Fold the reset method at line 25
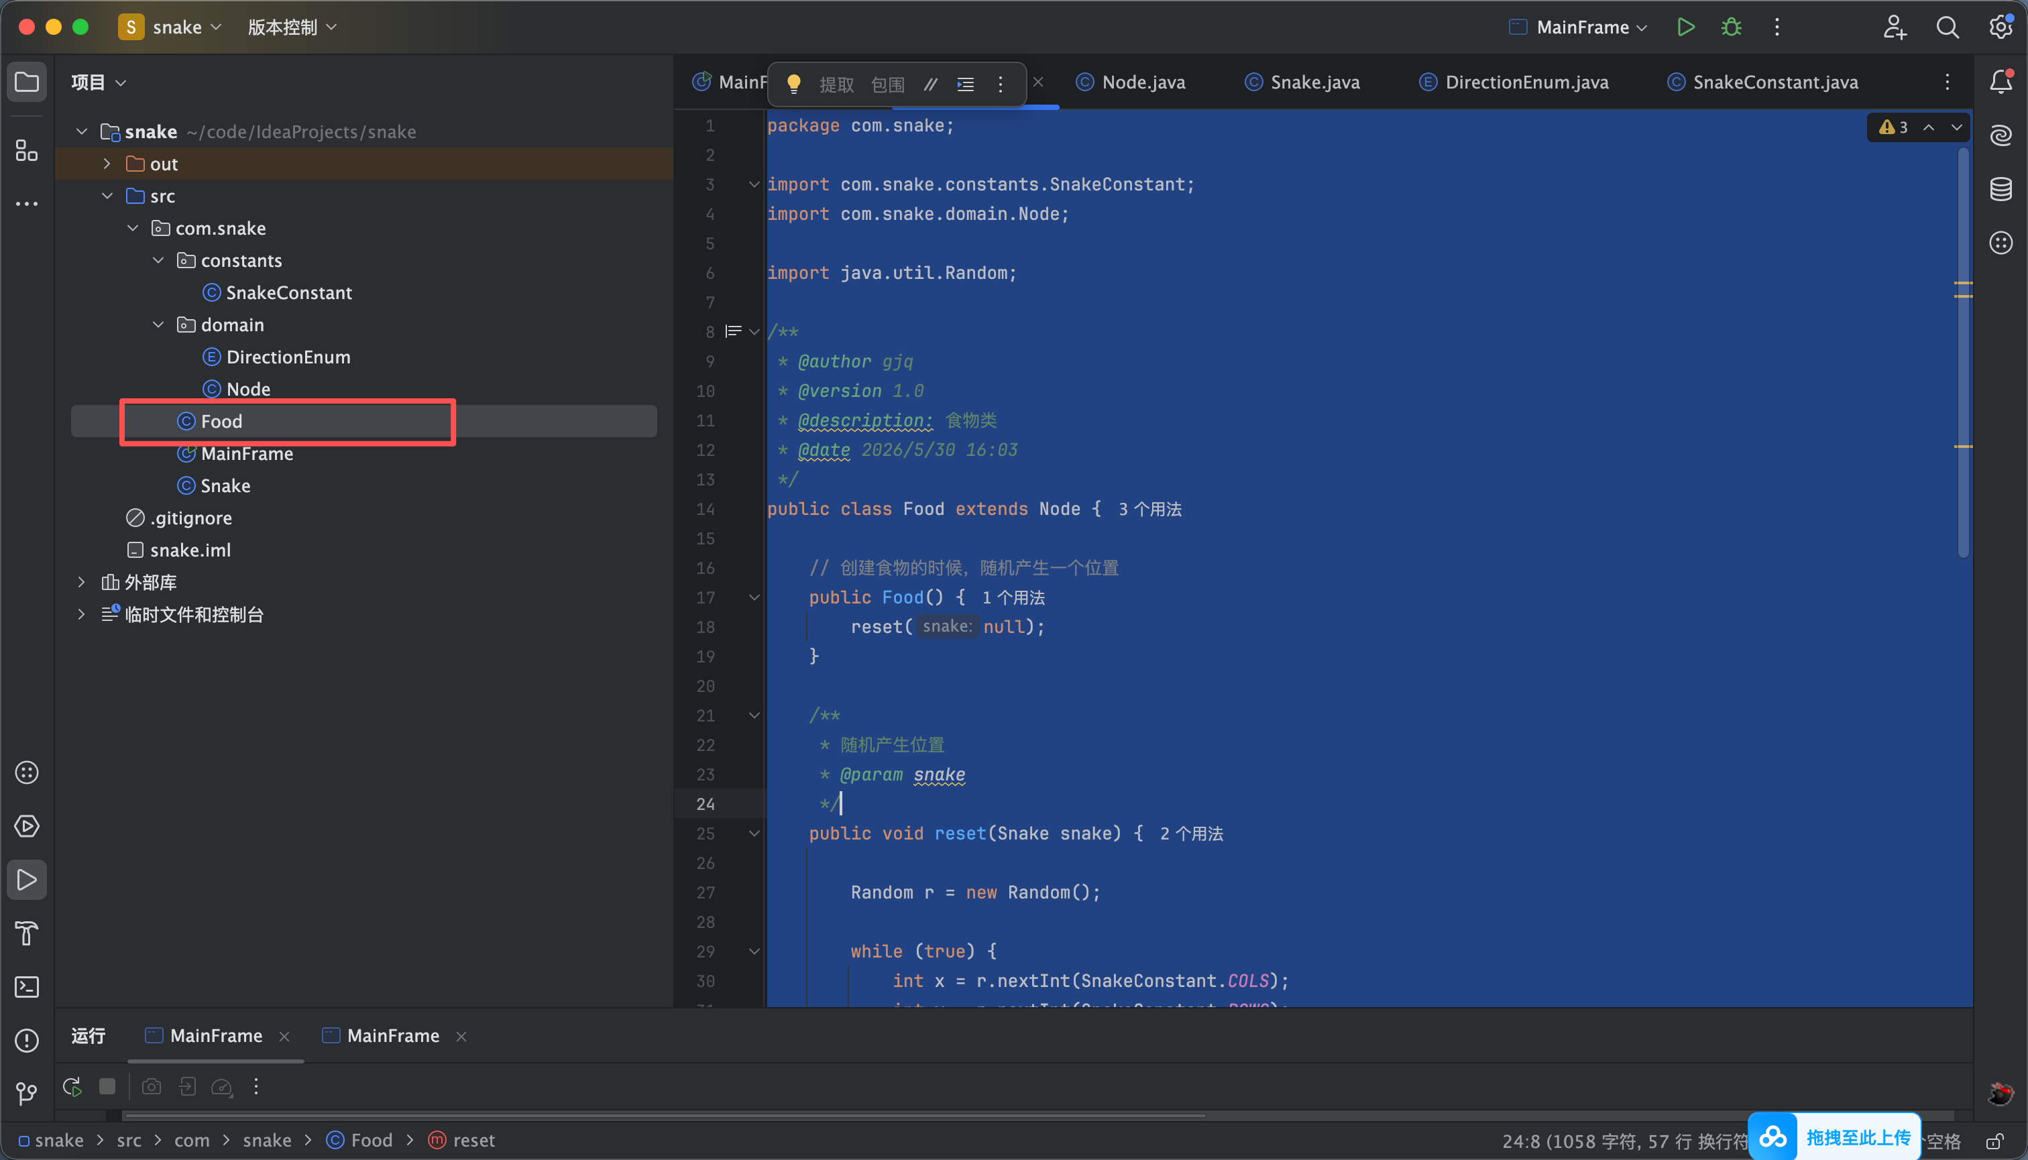The width and height of the screenshot is (2028, 1160). (754, 833)
